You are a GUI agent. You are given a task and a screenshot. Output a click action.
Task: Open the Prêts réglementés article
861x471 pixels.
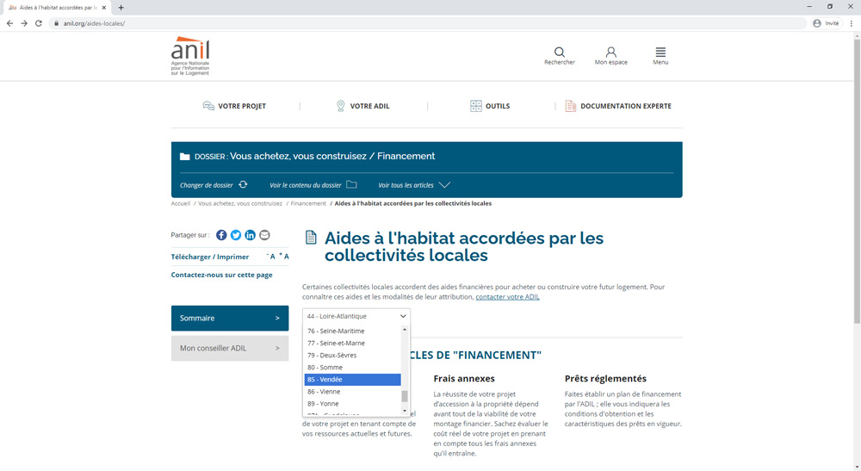(x=605, y=378)
